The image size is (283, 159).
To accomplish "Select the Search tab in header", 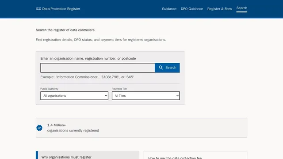I will click(242, 8).
